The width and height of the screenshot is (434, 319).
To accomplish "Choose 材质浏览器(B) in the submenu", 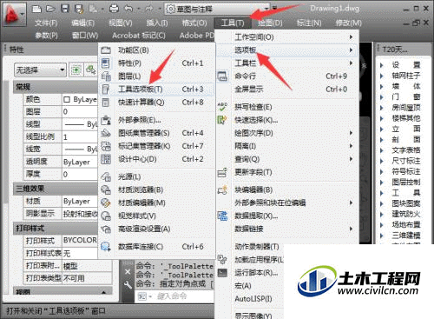I will click(157, 189).
